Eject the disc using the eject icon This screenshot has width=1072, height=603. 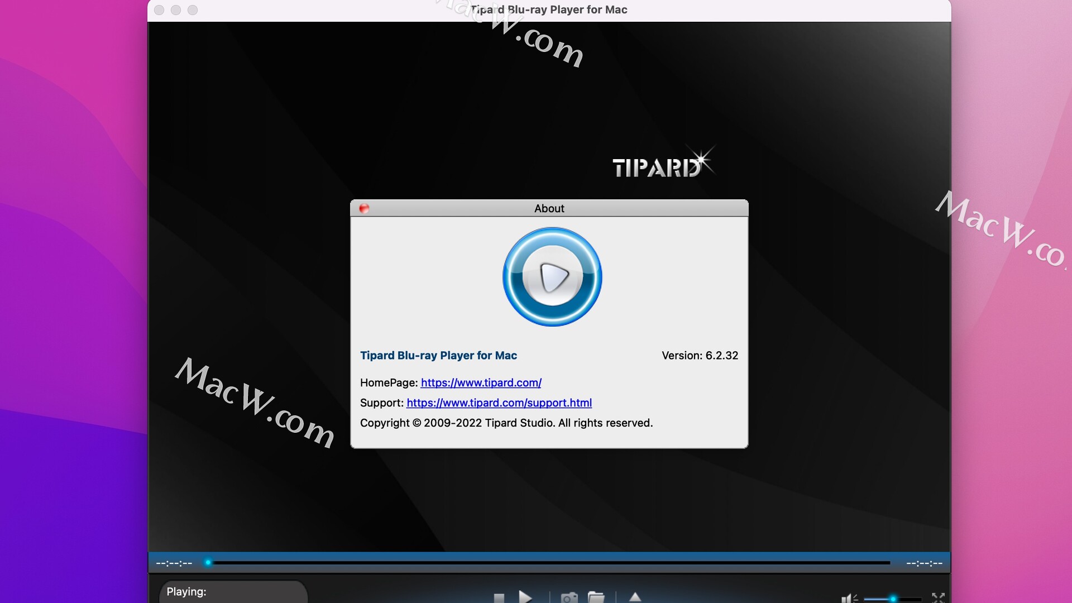point(635,599)
